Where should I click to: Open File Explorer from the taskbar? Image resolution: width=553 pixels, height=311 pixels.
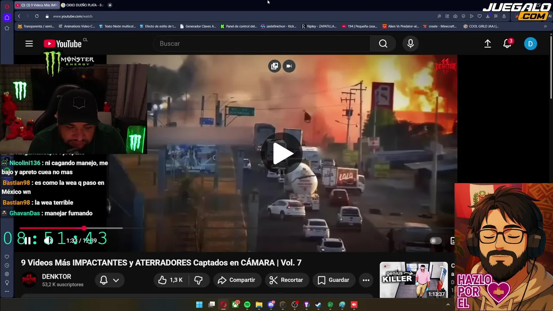(x=259, y=305)
